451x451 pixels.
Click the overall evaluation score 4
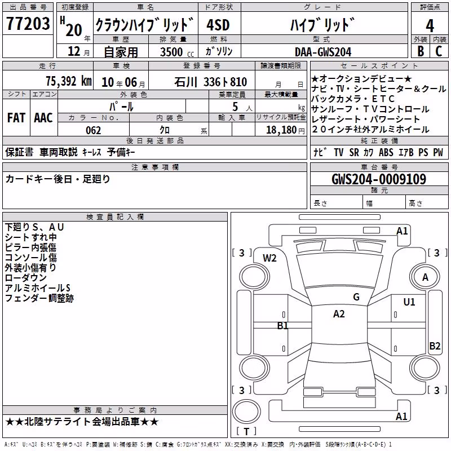click(x=430, y=26)
